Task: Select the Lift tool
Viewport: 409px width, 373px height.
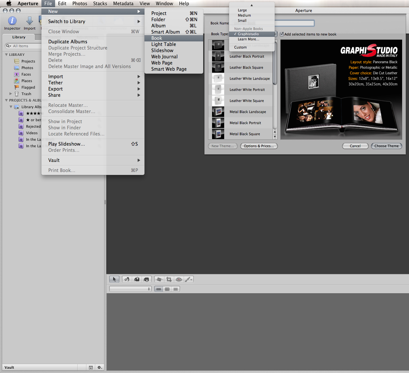Action: 137,279
